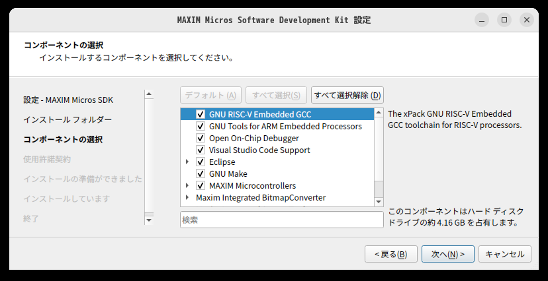Uncheck GNU RISC-V Embedded GCC checkbox

tap(201, 114)
